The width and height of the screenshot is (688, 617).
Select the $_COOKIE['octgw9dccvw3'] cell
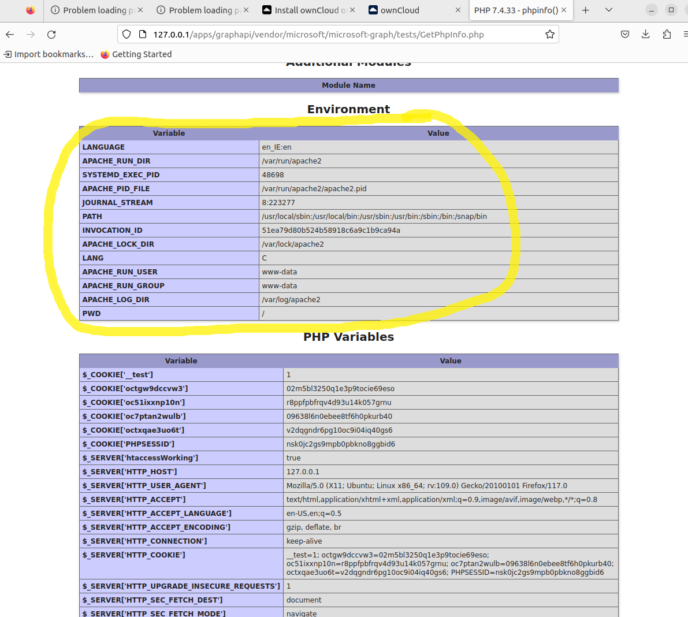181,389
